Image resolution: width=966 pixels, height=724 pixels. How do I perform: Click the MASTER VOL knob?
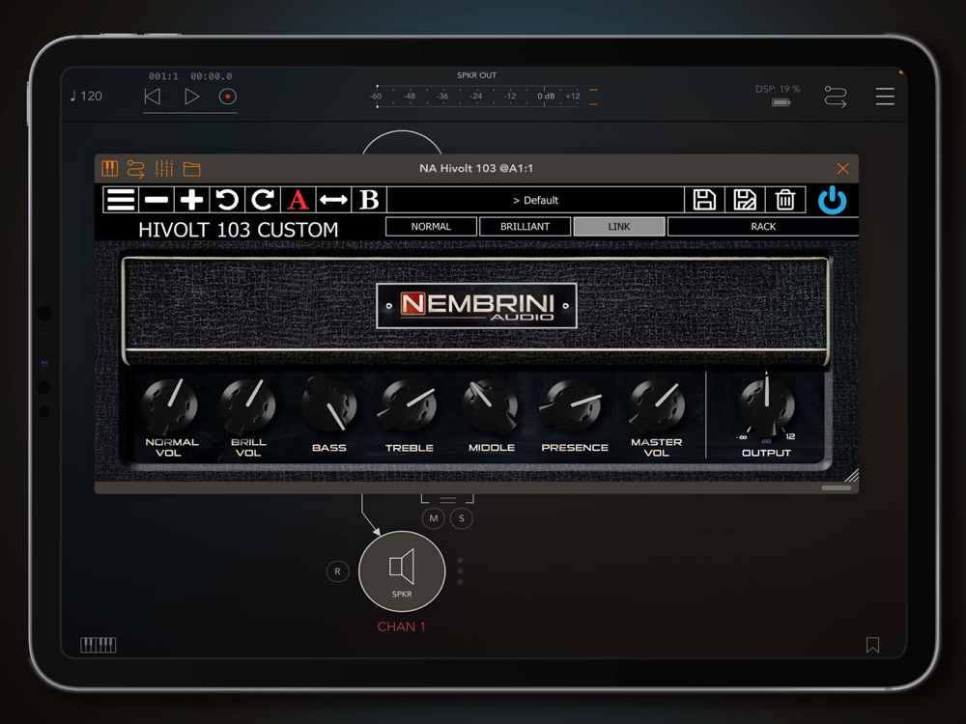656,405
